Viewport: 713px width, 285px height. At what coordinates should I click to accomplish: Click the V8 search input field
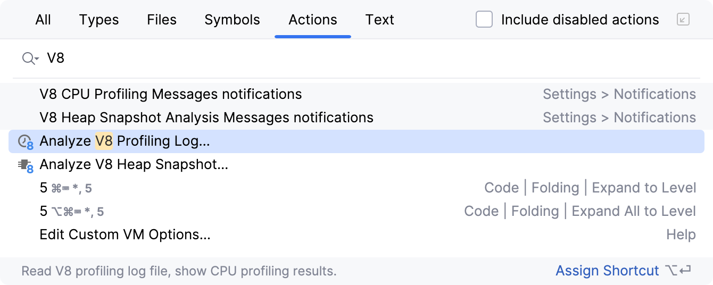(x=319, y=58)
